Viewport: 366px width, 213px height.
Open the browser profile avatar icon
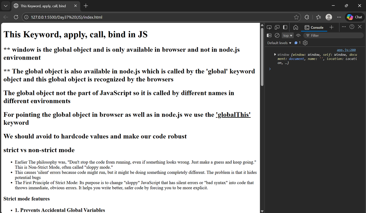[329, 17]
